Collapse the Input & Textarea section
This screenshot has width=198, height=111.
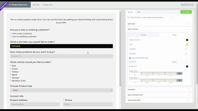159,29
